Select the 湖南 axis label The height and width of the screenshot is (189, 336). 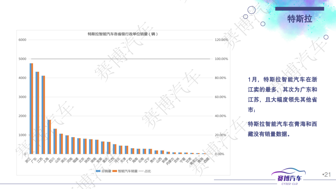point(93,160)
